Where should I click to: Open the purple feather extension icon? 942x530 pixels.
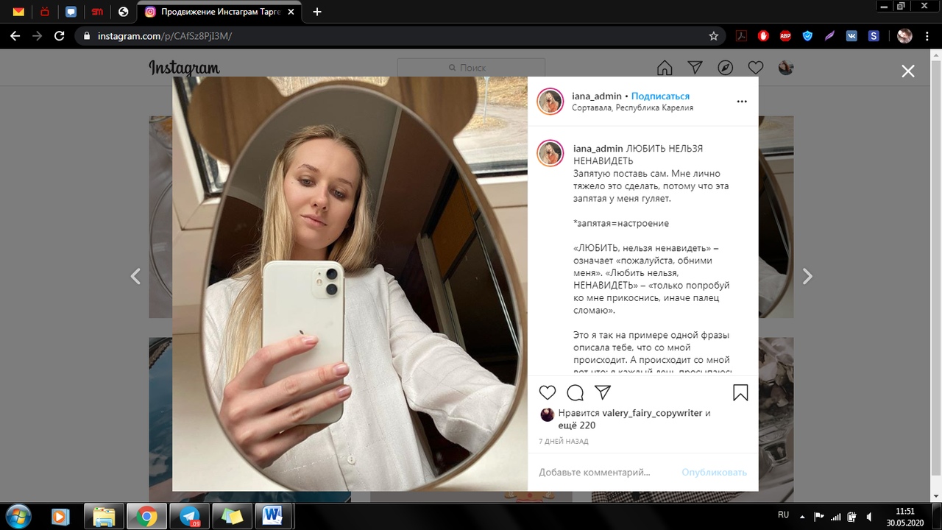point(829,35)
